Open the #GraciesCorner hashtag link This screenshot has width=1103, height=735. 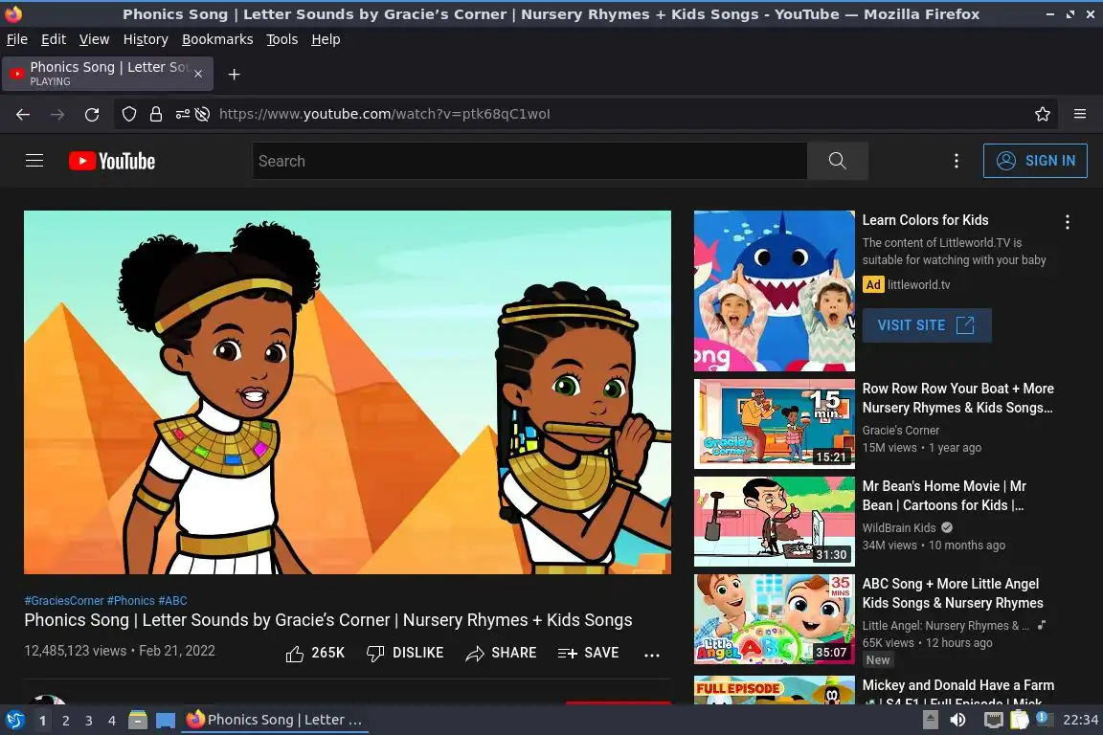(64, 601)
